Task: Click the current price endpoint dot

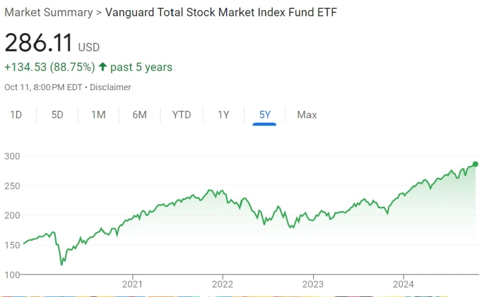Action: click(x=476, y=164)
